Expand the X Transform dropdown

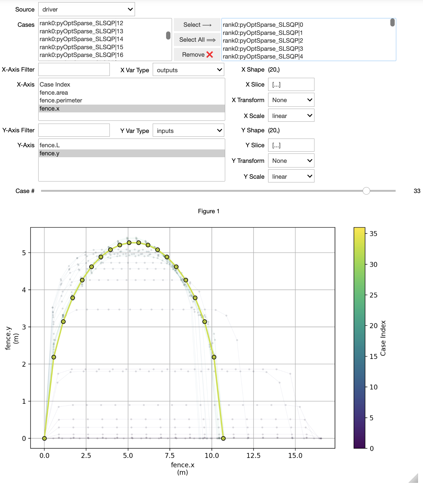tap(291, 100)
